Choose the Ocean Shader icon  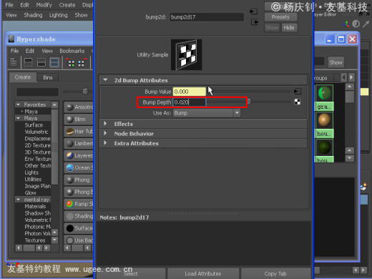click(69, 167)
